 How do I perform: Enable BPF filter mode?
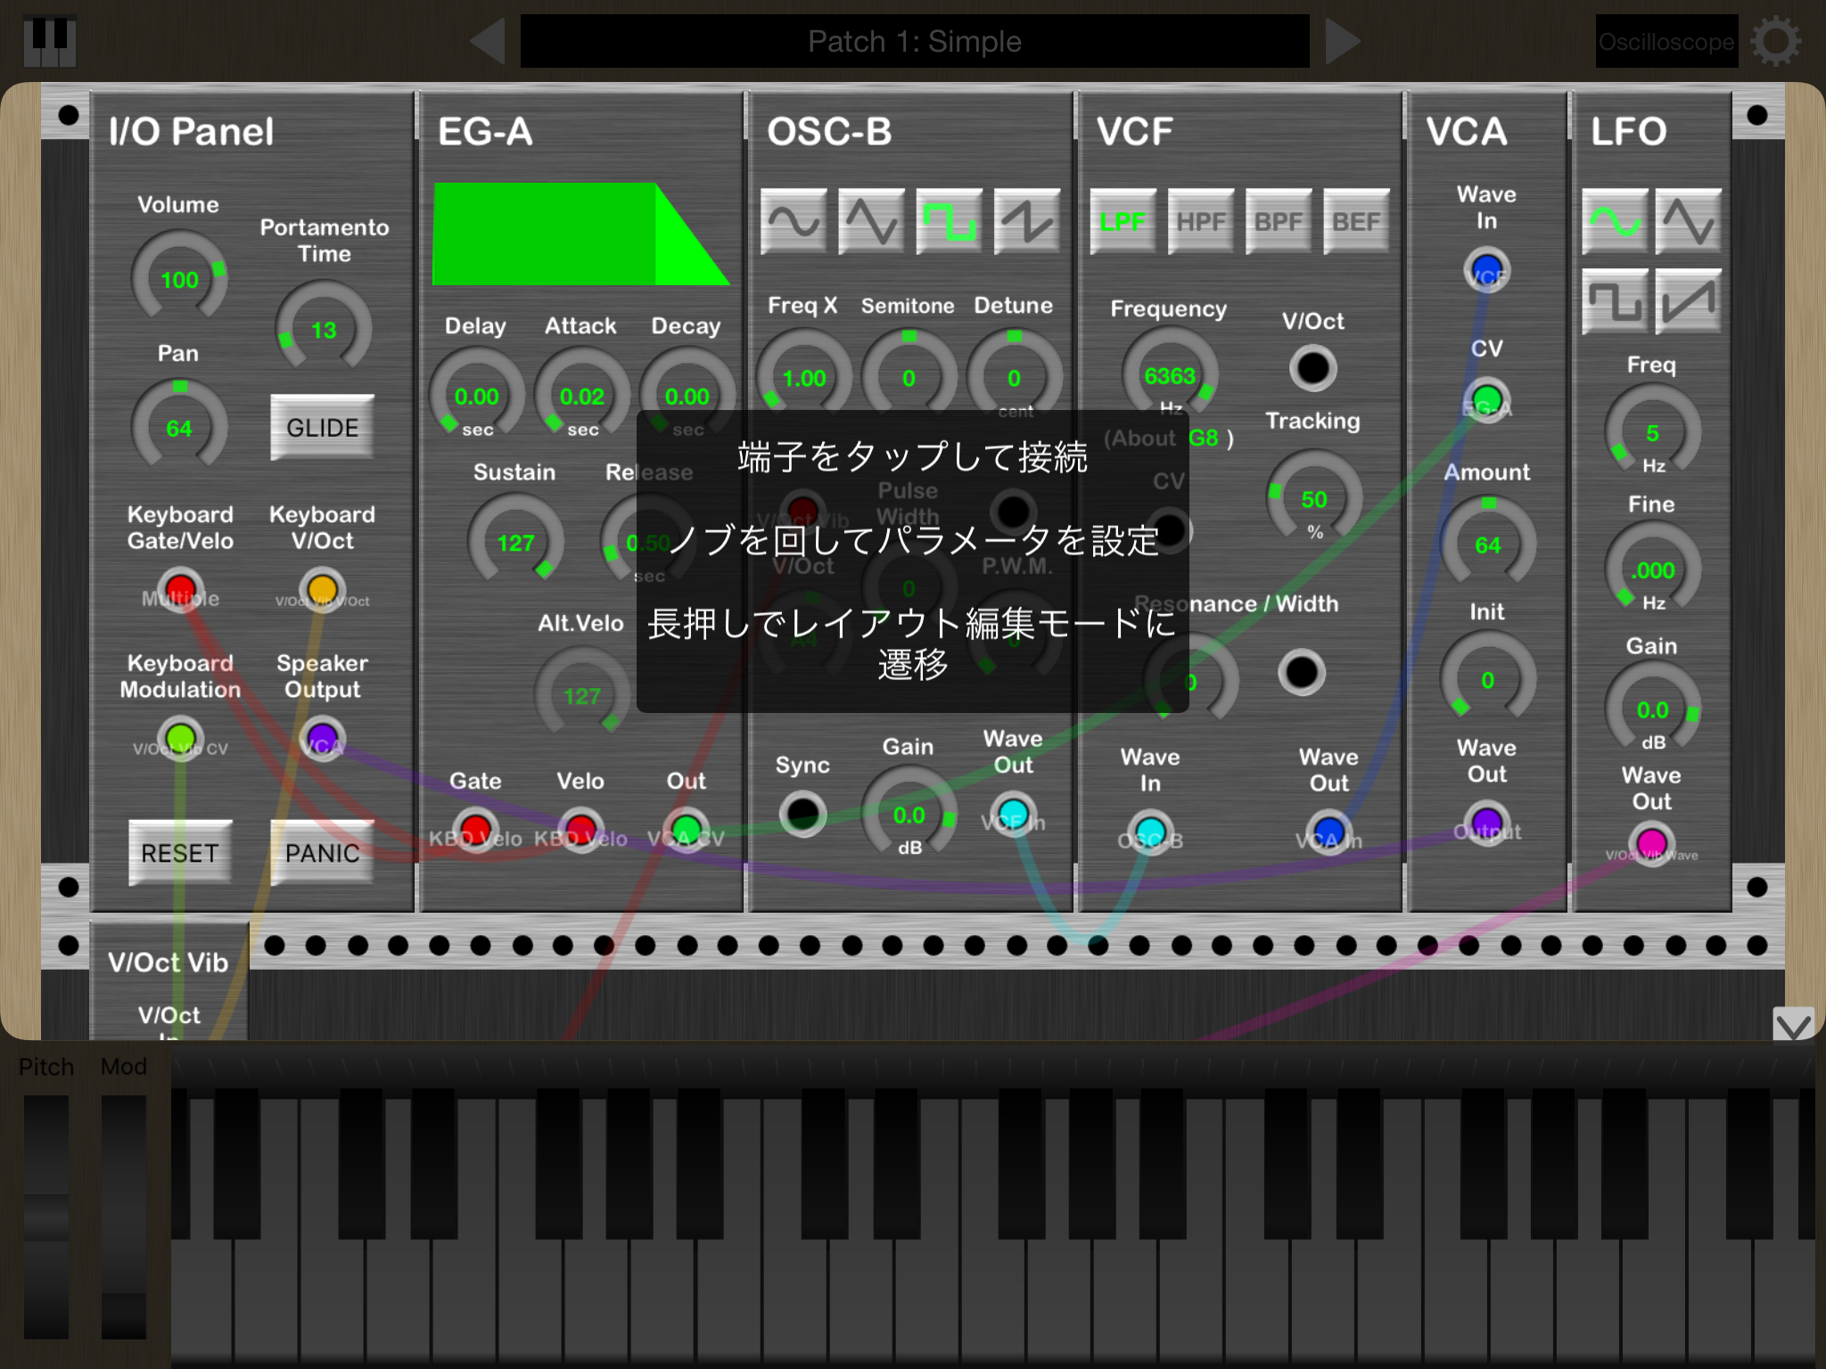click(1278, 221)
